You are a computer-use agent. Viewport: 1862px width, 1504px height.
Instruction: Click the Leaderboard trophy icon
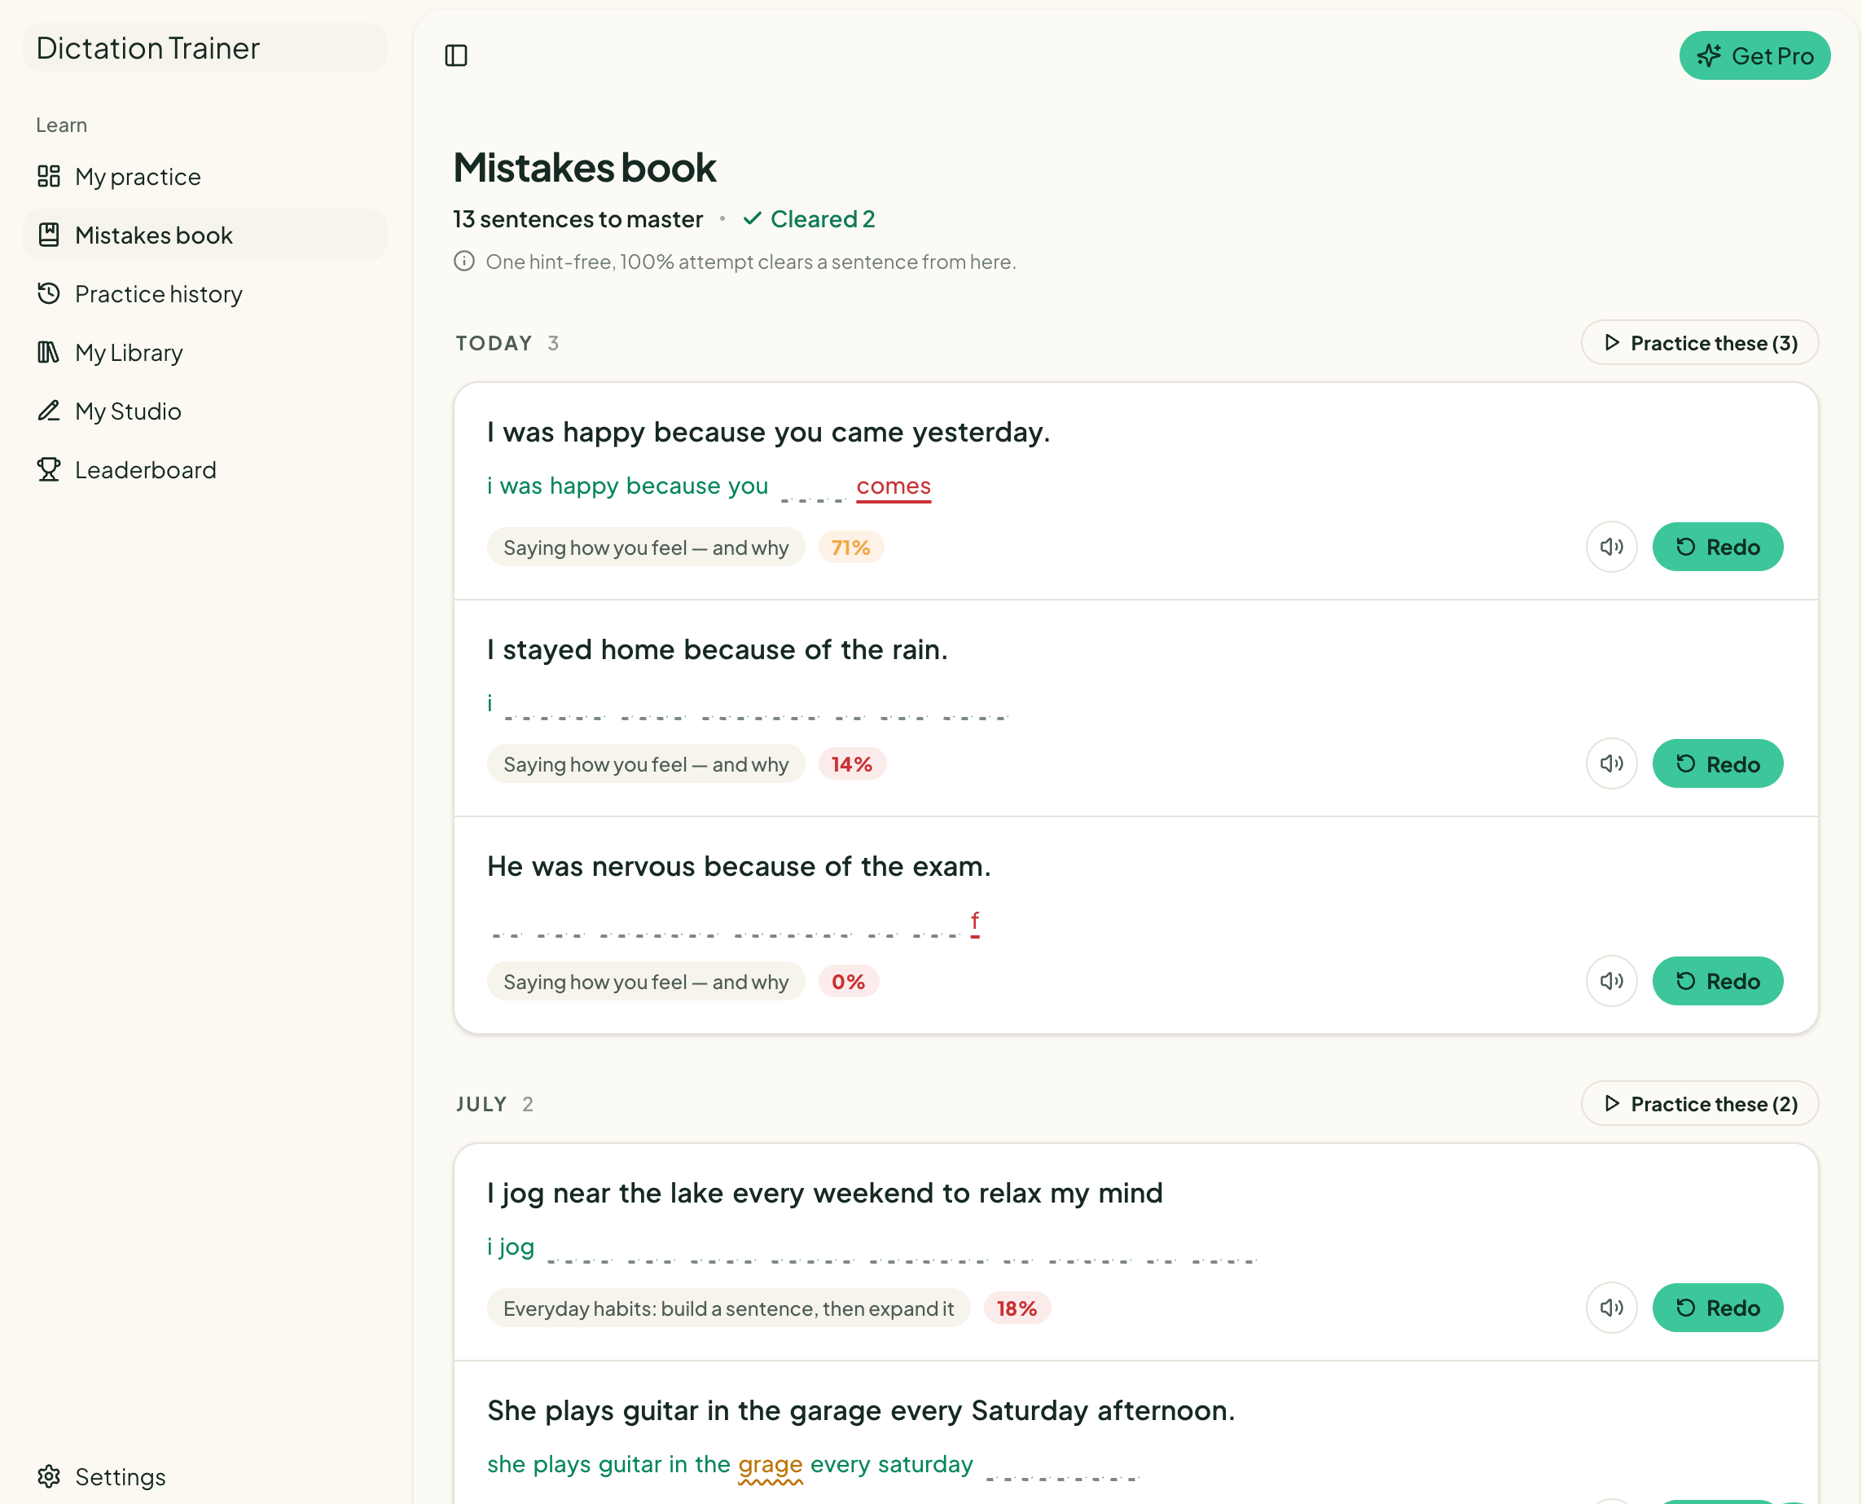tap(49, 469)
